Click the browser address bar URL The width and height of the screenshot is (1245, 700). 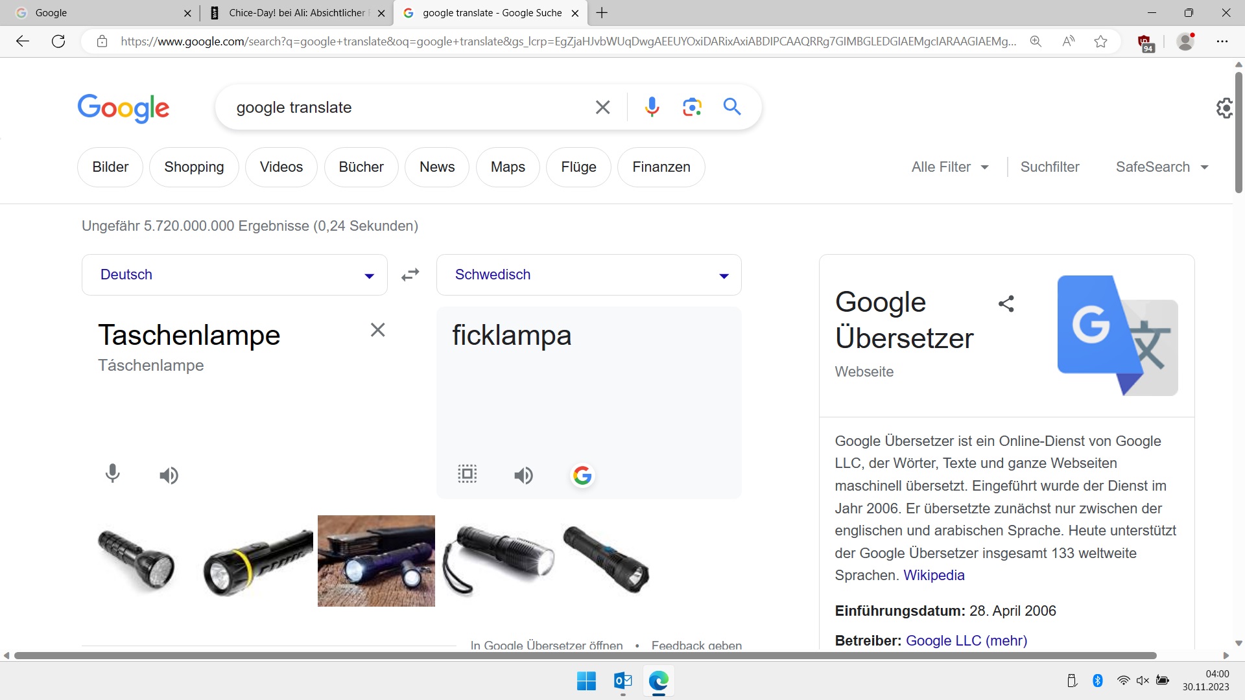[x=569, y=41]
